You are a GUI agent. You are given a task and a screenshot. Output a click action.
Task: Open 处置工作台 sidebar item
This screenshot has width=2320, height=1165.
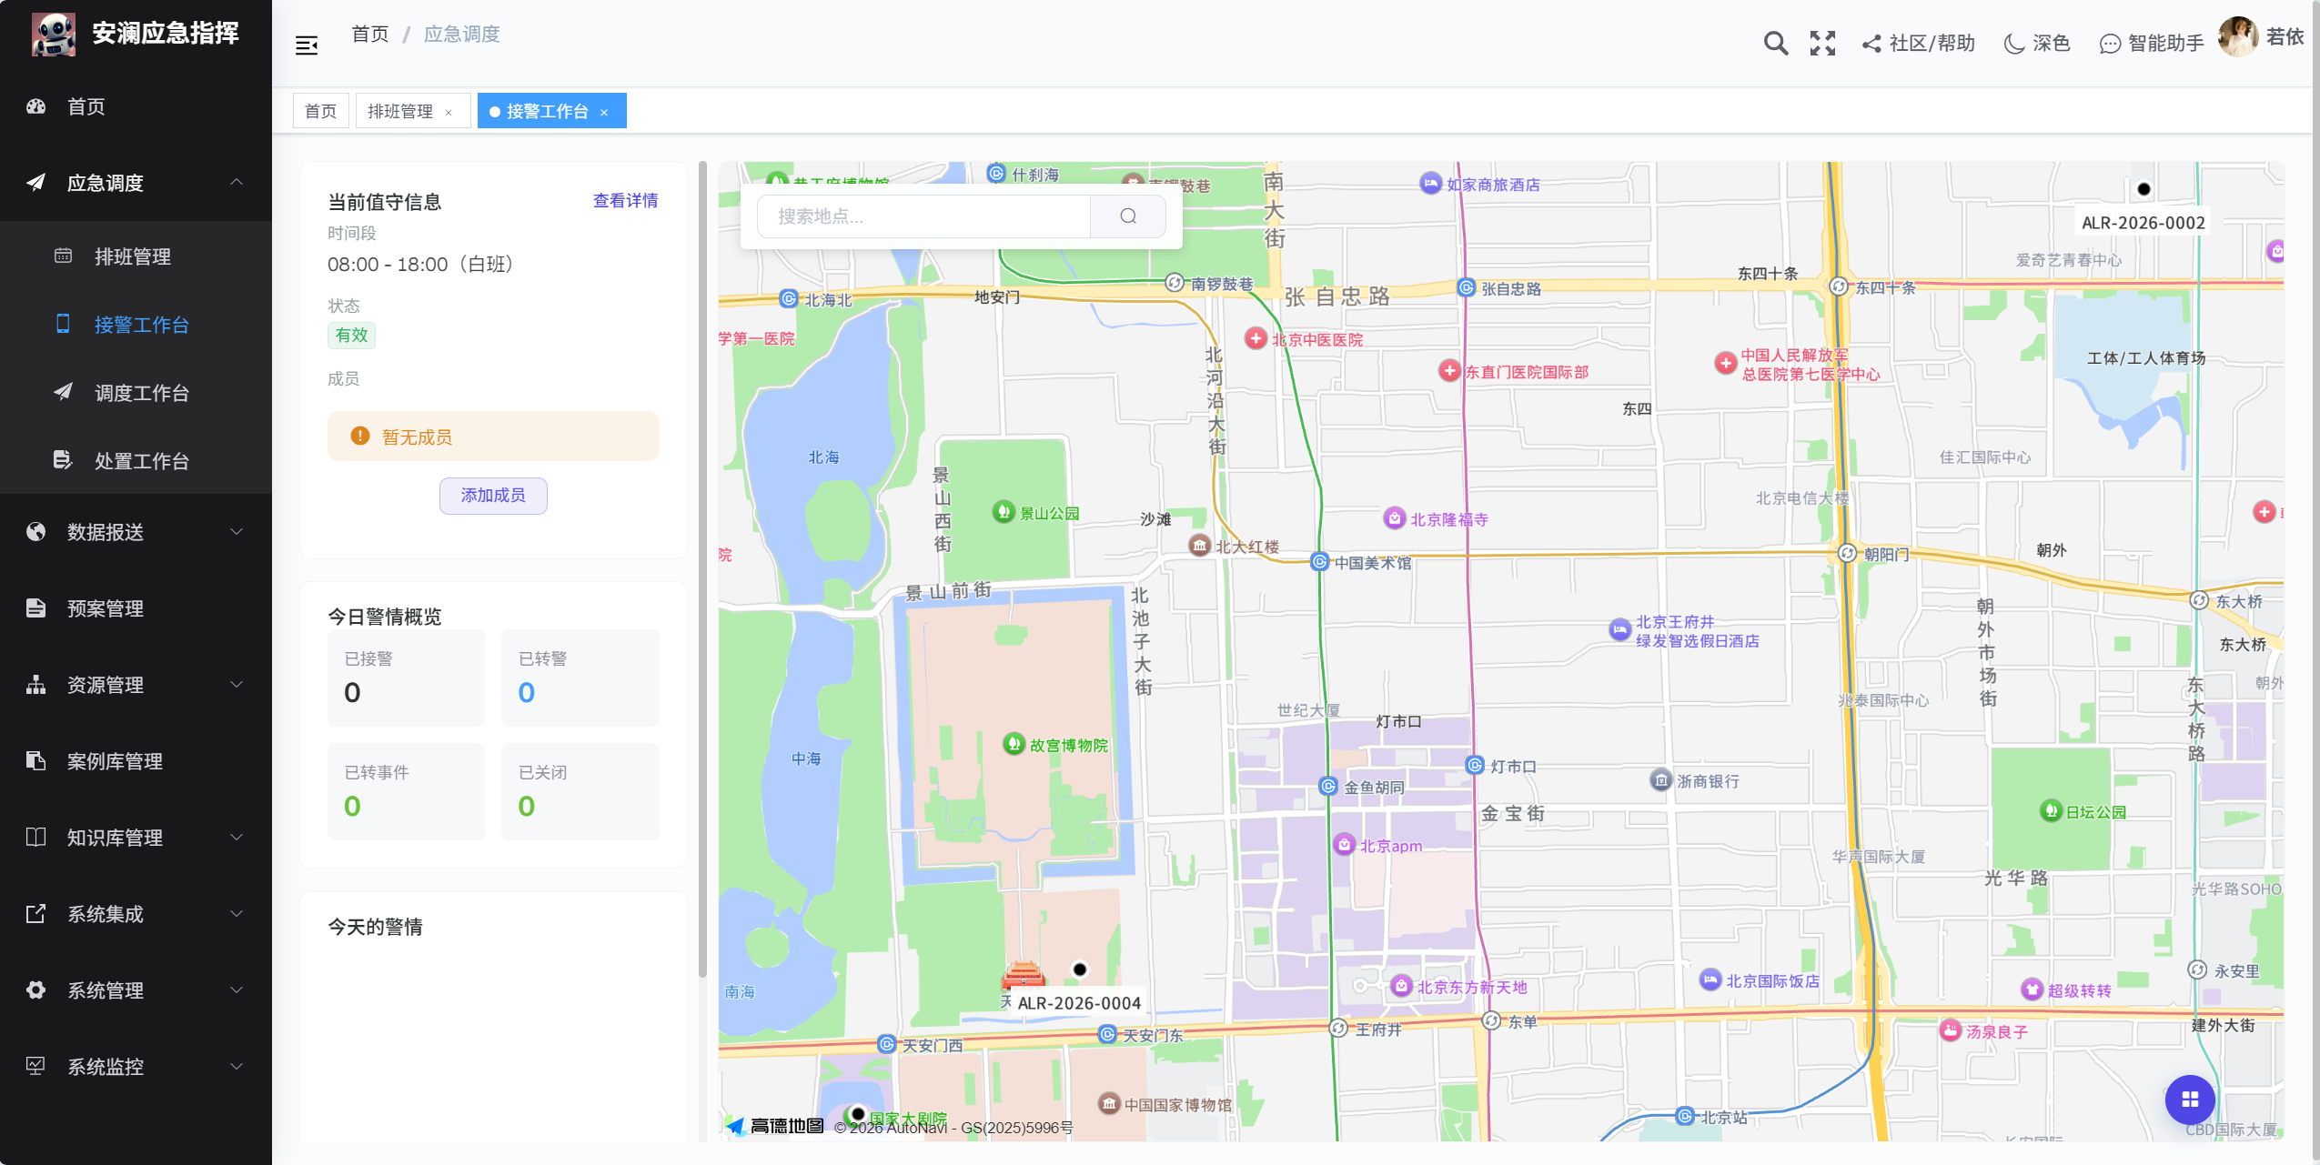click(x=136, y=461)
